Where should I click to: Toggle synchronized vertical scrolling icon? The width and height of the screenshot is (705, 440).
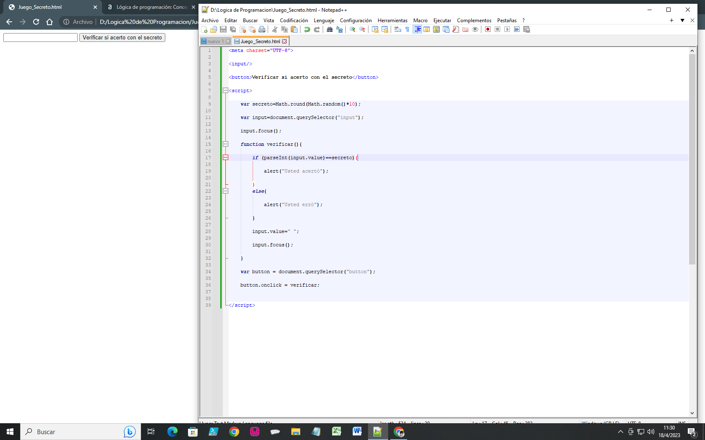[375, 29]
